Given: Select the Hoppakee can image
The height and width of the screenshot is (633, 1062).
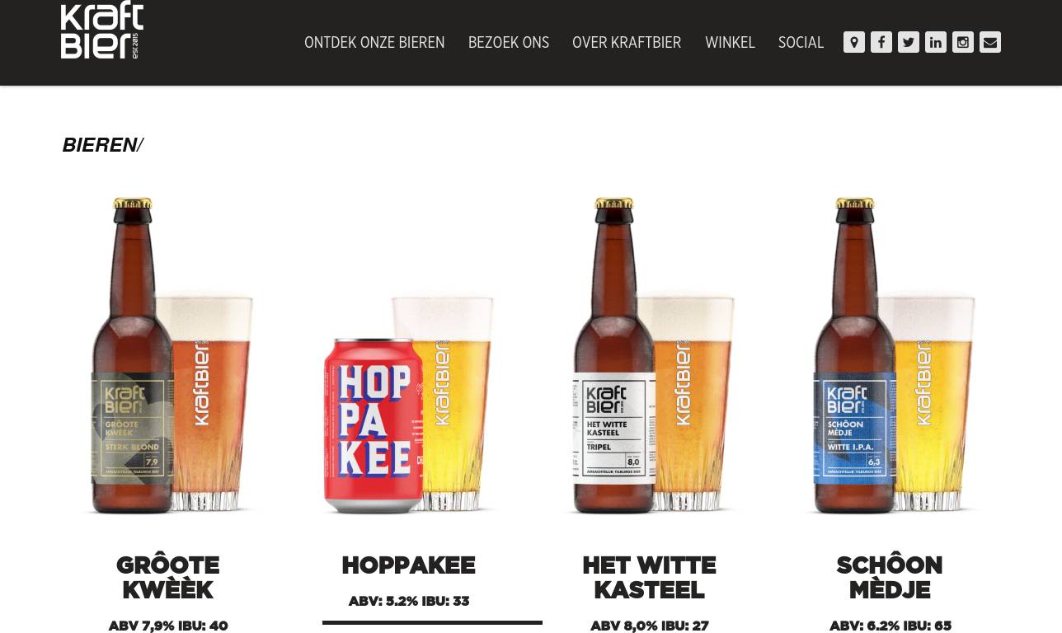Looking at the screenshot, I should point(409,404).
